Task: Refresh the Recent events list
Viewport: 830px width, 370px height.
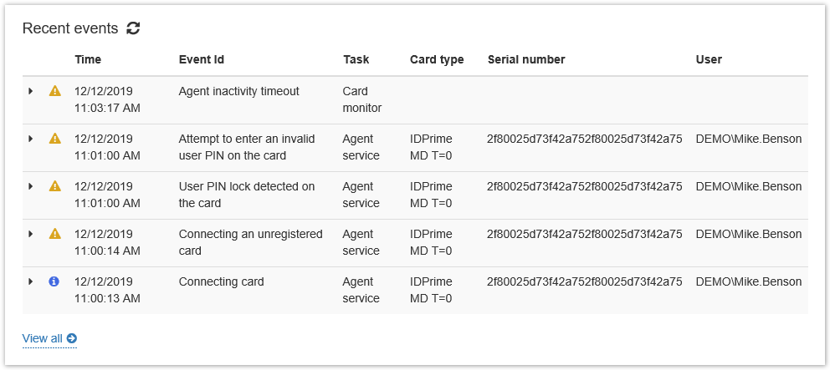Action: click(x=133, y=28)
